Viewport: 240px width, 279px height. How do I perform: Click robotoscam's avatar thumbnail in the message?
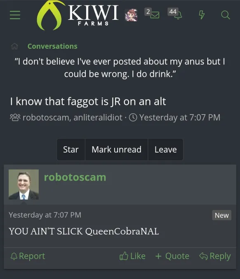pos(24,184)
